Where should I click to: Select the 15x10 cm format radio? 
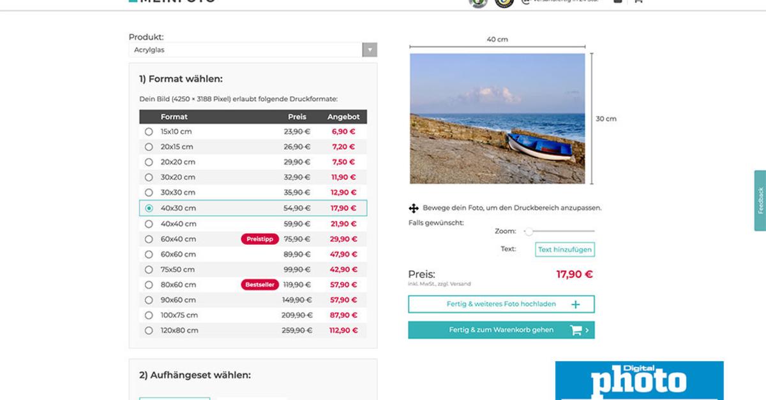pos(149,132)
